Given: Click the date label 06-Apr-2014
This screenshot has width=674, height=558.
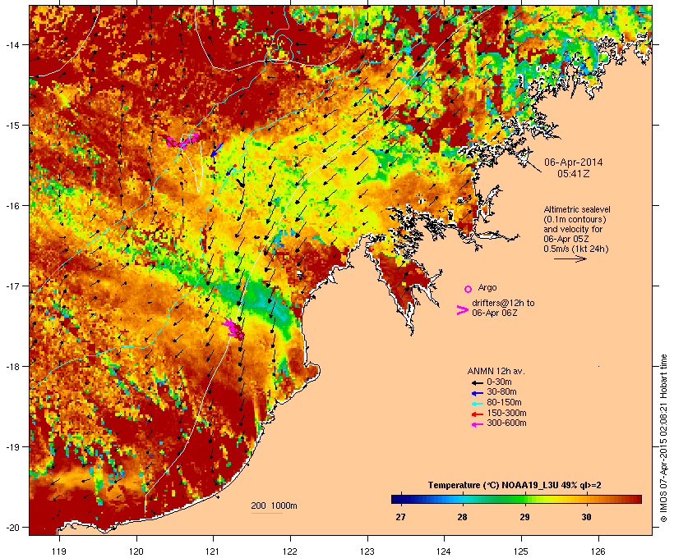Looking at the screenshot, I should click(x=574, y=162).
